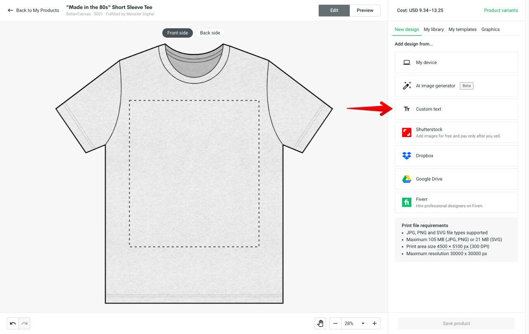The width and height of the screenshot is (529, 334).
Task: Open the 28% zoom level dropdown
Action: point(355,323)
